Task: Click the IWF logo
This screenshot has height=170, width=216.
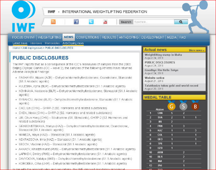Action: pos(23,16)
